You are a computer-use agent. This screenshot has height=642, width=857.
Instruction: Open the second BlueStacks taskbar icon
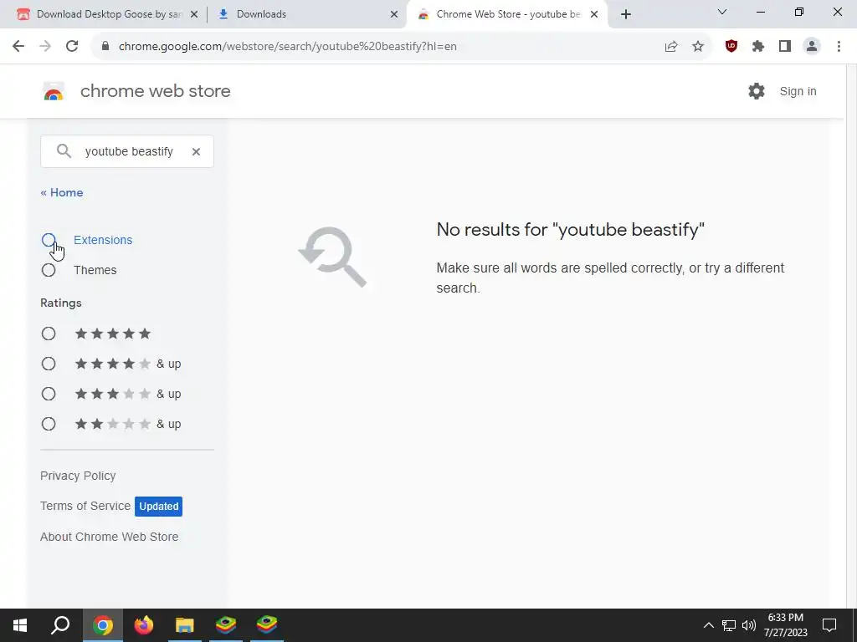267,625
